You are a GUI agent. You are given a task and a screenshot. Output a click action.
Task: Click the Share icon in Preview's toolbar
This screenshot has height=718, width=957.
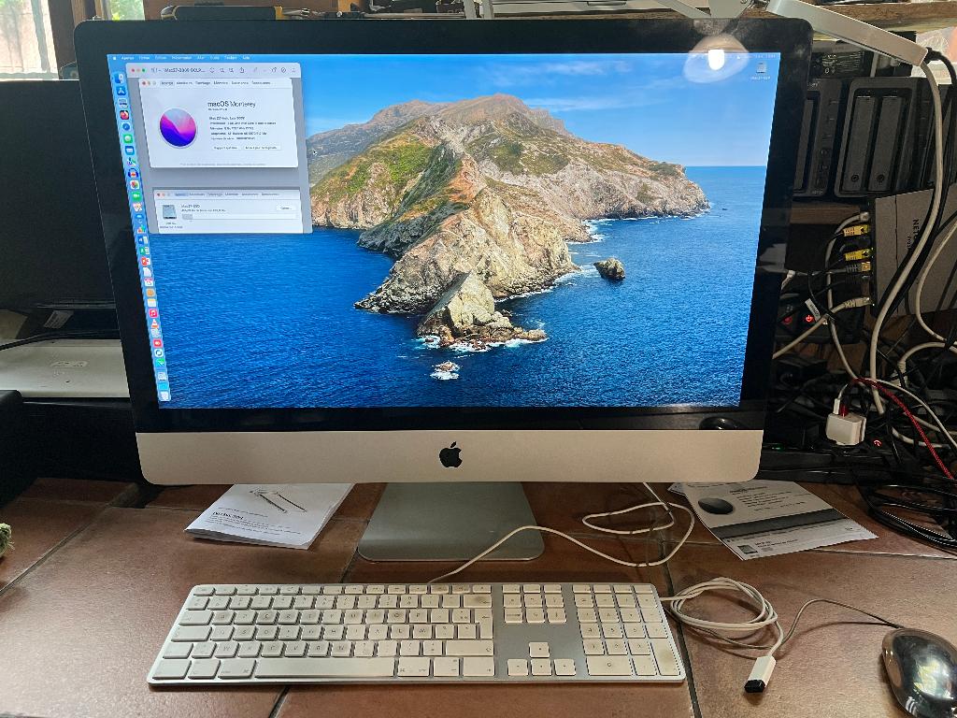242,69
